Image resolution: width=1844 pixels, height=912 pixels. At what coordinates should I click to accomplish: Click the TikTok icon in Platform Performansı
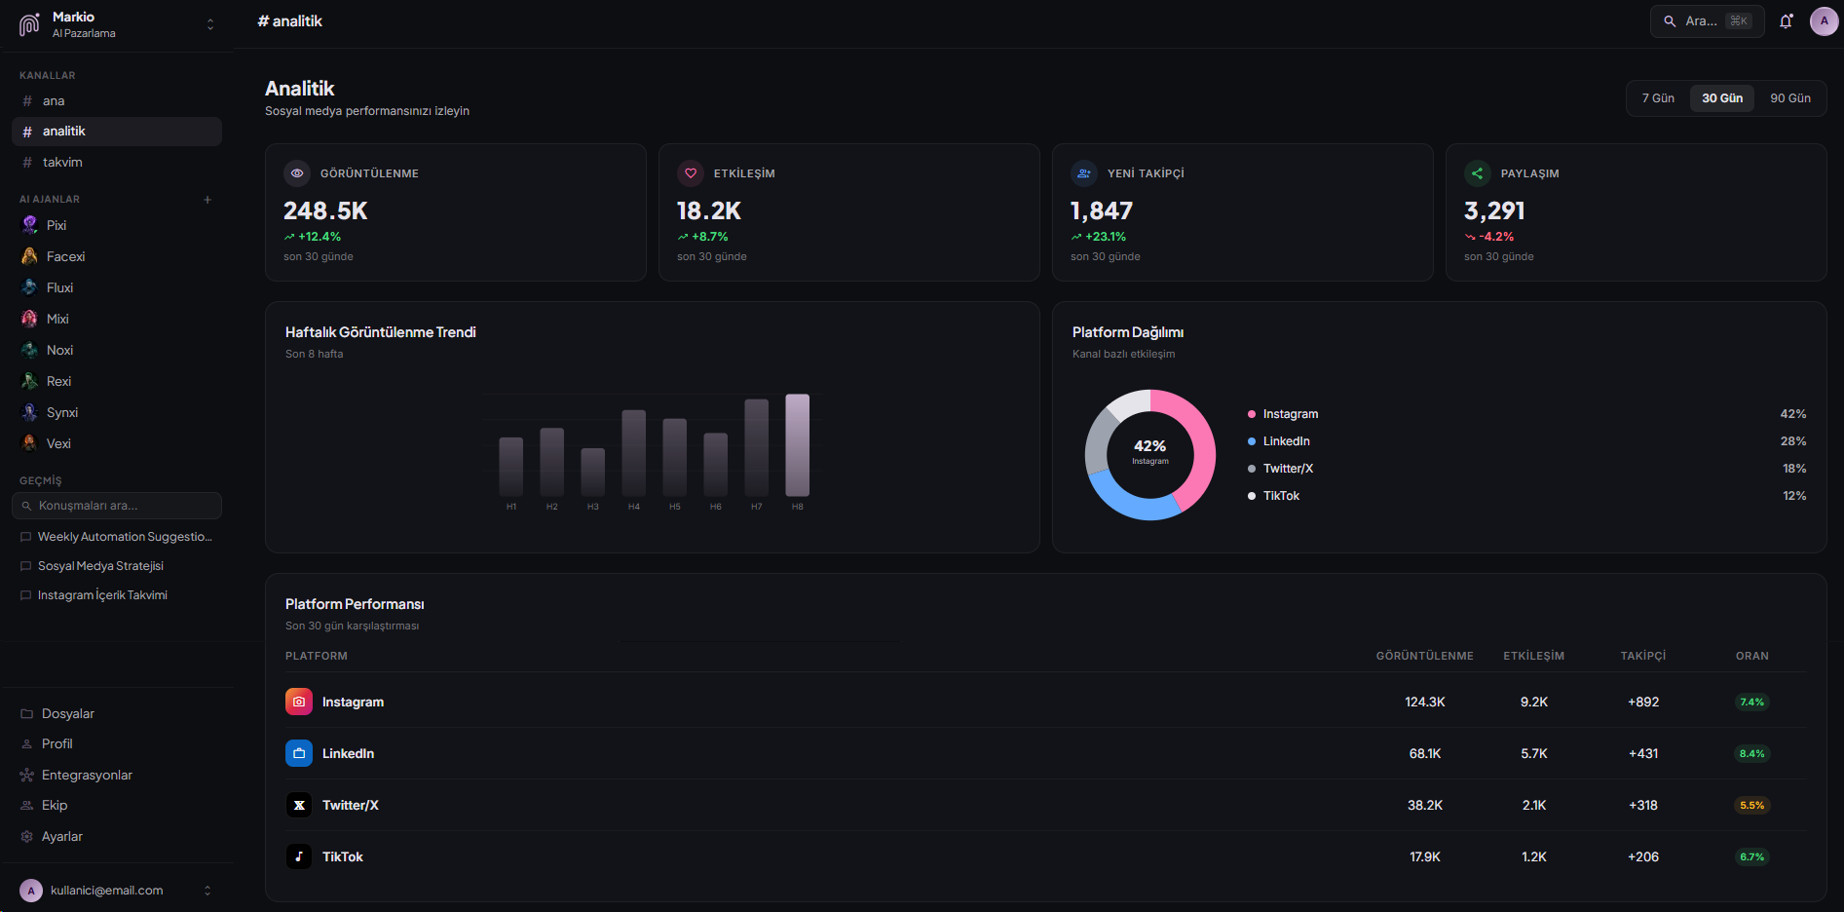(298, 856)
